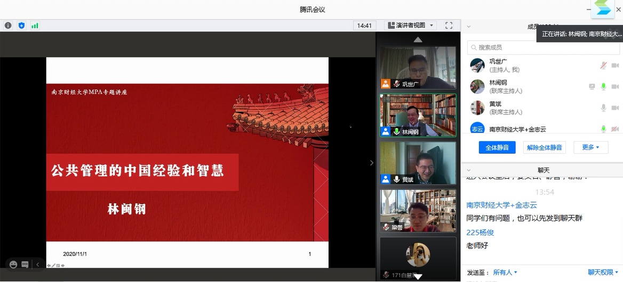The width and height of the screenshot is (623, 282).
Task: Open the emoji reaction button on slide
Action: point(13,264)
